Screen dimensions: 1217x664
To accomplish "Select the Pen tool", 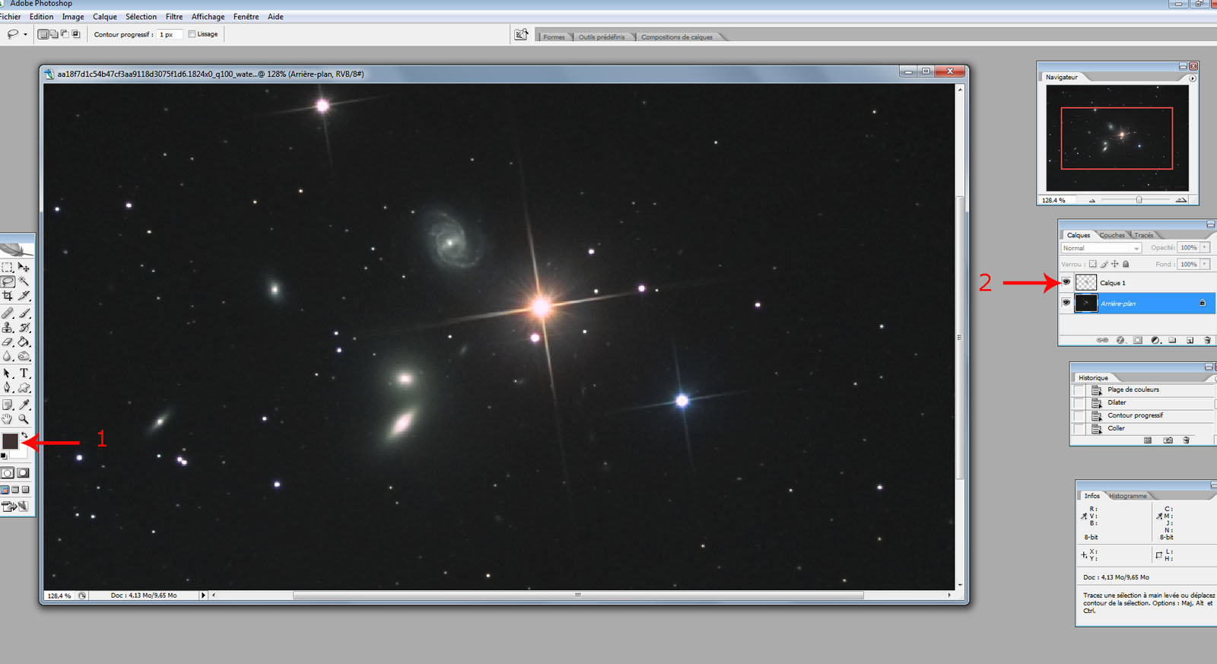I will [8, 388].
